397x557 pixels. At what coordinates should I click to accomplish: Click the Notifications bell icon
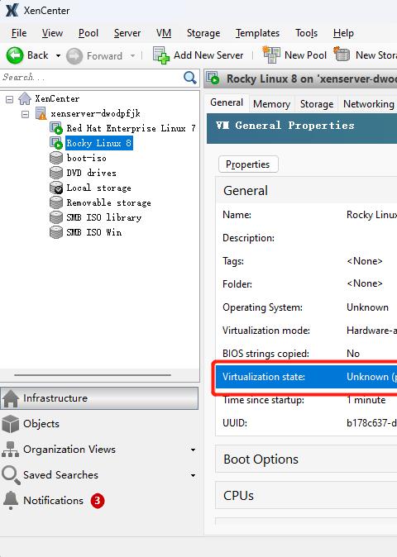(x=11, y=501)
